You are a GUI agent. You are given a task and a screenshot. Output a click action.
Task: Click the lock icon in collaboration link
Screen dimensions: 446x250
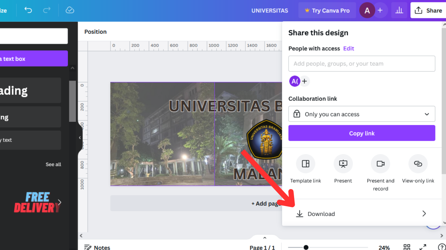(297, 114)
